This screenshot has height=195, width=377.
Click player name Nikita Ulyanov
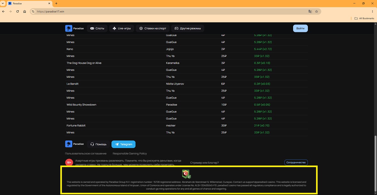pyautogui.click(x=175, y=84)
